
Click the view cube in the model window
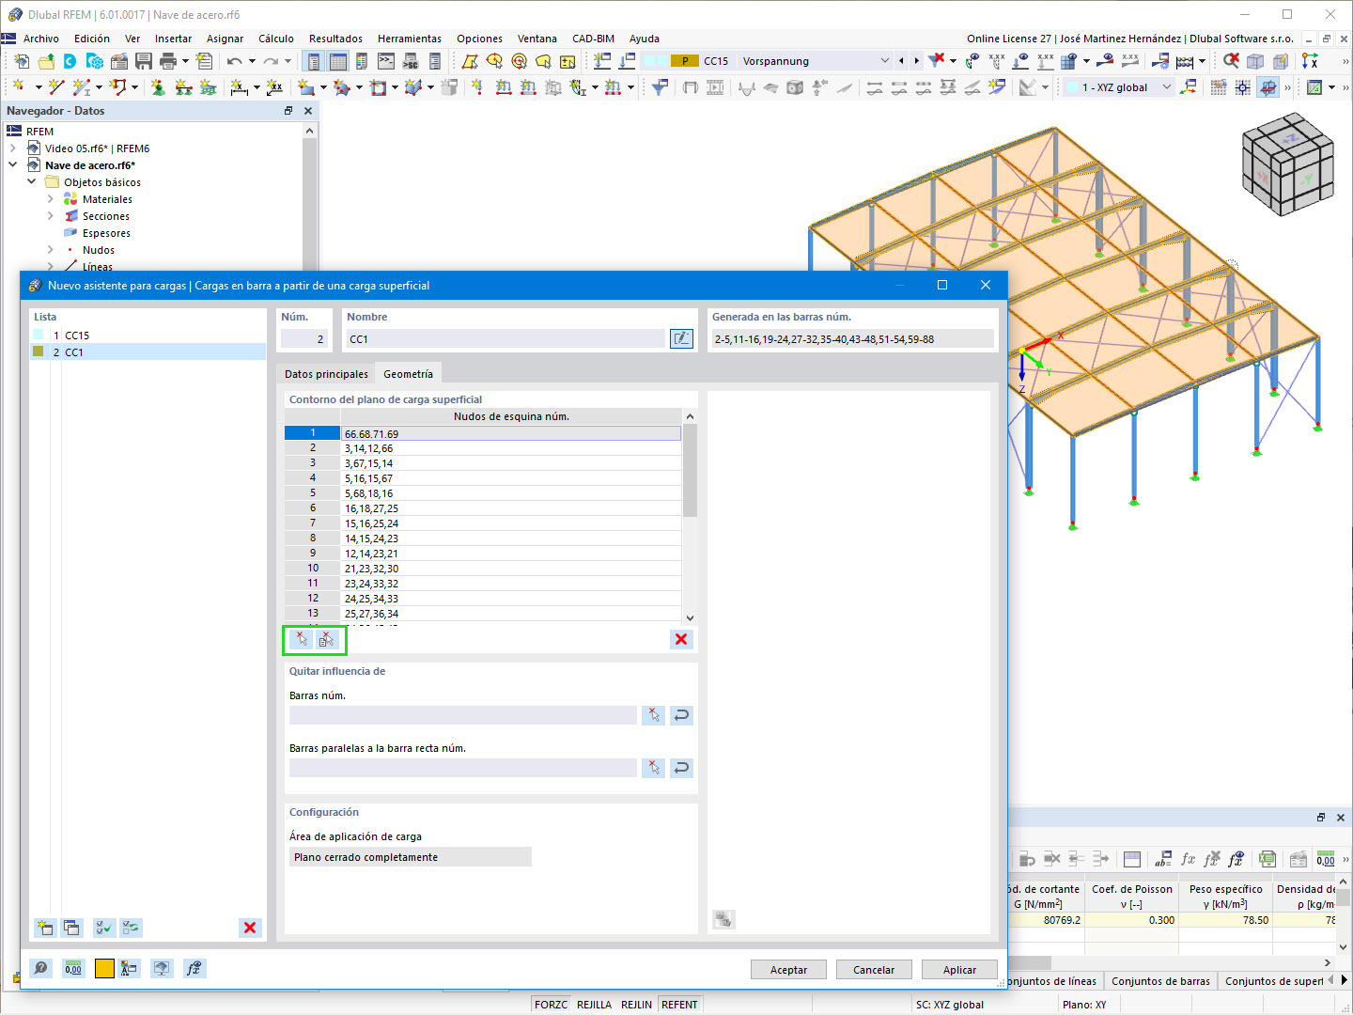pyautogui.click(x=1288, y=165)
